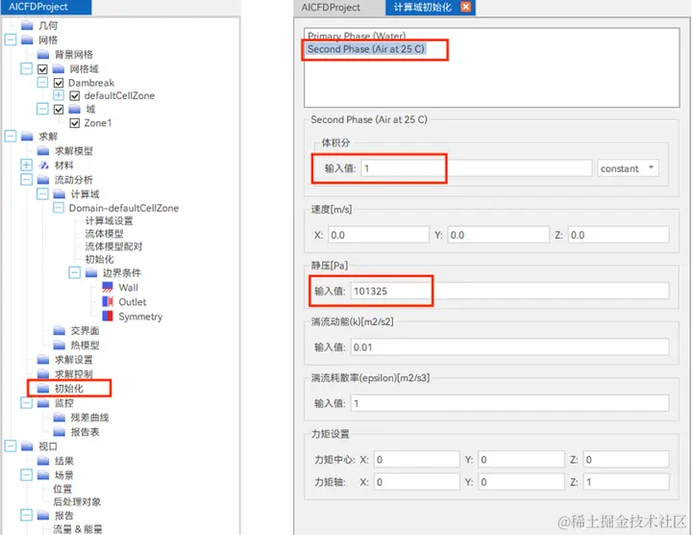This screenshot has width=692, height=535.
Task: Collapse the 网格 tree node
Action: 11,40
